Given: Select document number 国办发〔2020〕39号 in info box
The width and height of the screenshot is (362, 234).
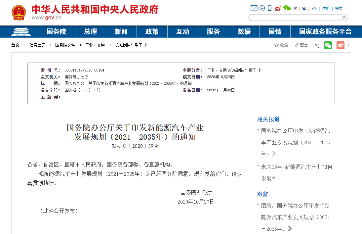Looking at the screenshot, I should click(82, 90).
